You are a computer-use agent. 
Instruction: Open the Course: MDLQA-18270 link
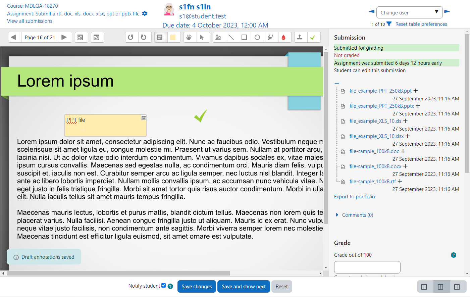(x=33, y=6)
